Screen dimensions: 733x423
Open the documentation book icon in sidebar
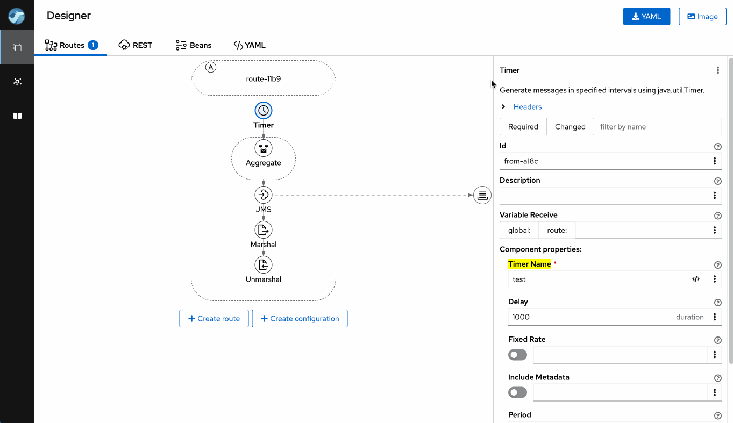(17, 116)
